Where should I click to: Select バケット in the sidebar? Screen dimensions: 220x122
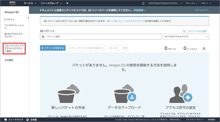click(10, 20)
